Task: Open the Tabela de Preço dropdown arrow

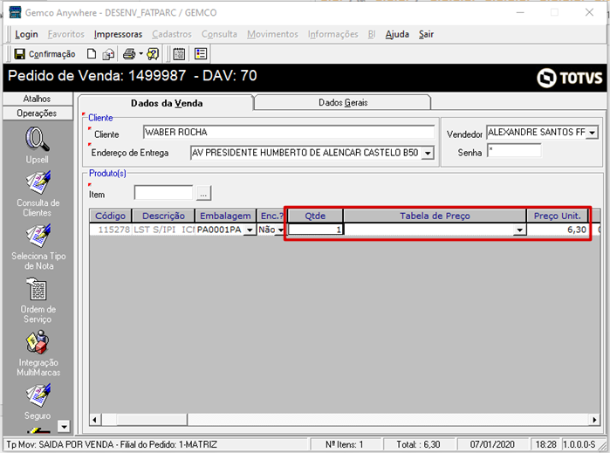Action: 519,230
